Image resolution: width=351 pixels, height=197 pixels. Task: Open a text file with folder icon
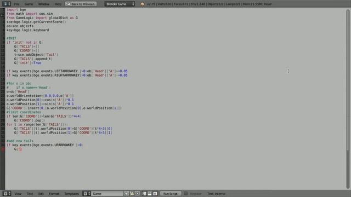point(132,194)
